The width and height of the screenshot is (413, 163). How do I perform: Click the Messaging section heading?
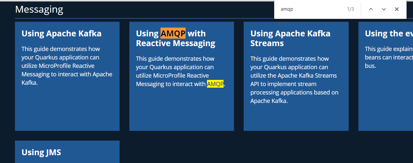(x=39, y=9)
